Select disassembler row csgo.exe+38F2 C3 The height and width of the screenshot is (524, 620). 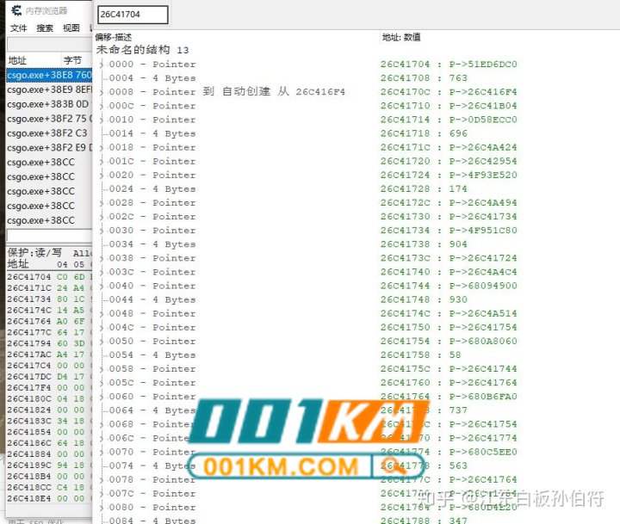point(49,133)
